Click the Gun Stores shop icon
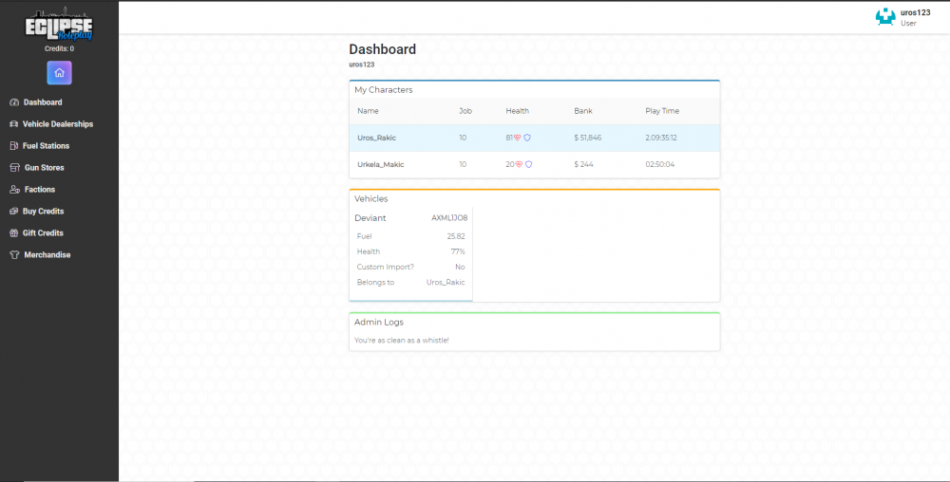 (14, 168)
